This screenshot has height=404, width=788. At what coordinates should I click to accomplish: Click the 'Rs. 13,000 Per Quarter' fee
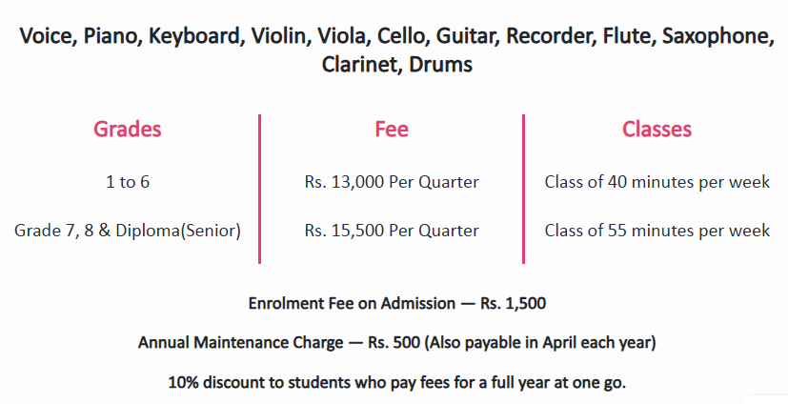click(392, 182)
